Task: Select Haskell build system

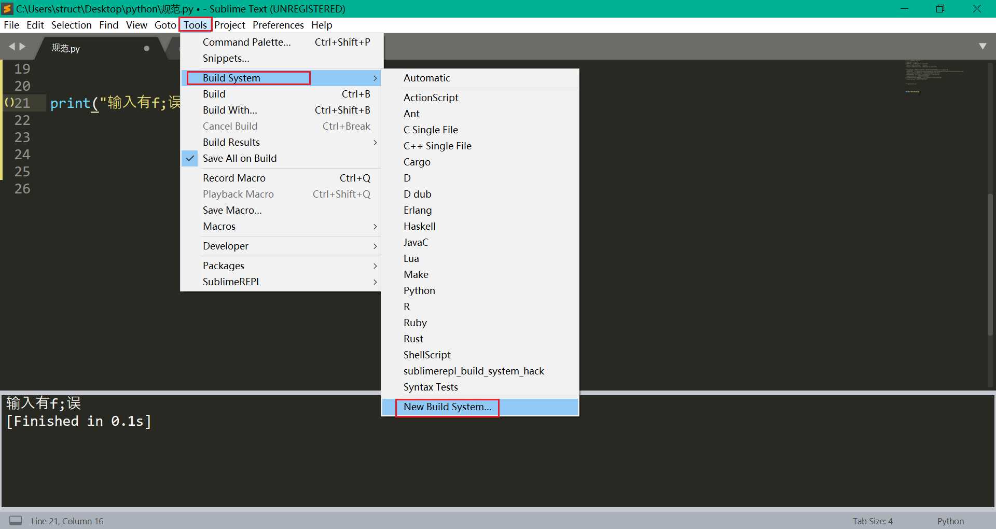Action: click(480, 226)
